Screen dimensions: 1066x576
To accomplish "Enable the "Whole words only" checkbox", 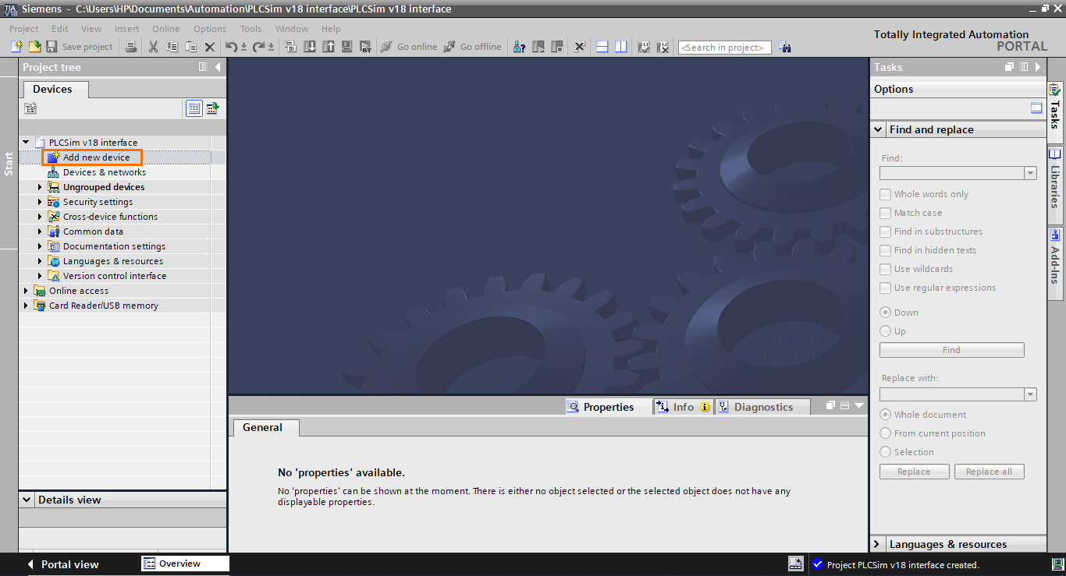I will coord(885,193).
